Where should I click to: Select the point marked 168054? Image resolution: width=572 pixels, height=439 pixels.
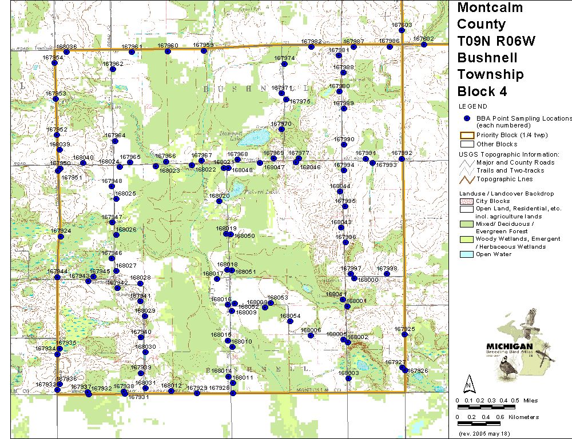pos(290,322)
